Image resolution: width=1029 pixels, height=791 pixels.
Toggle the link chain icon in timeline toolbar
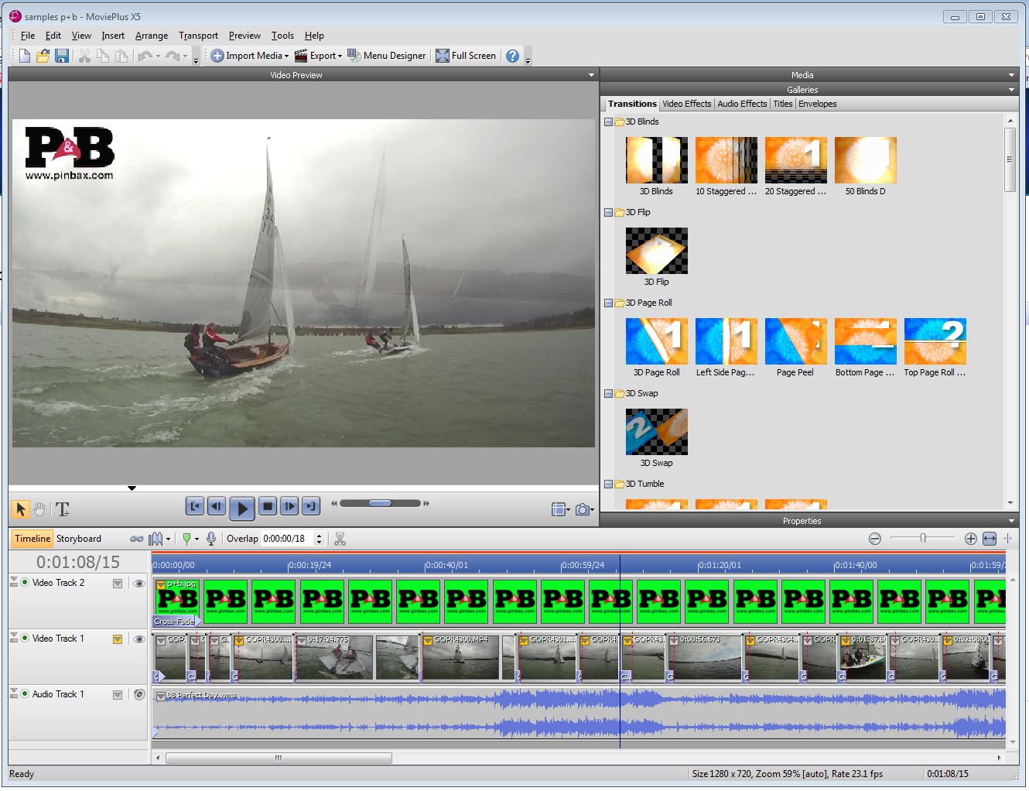coord(136,539)
